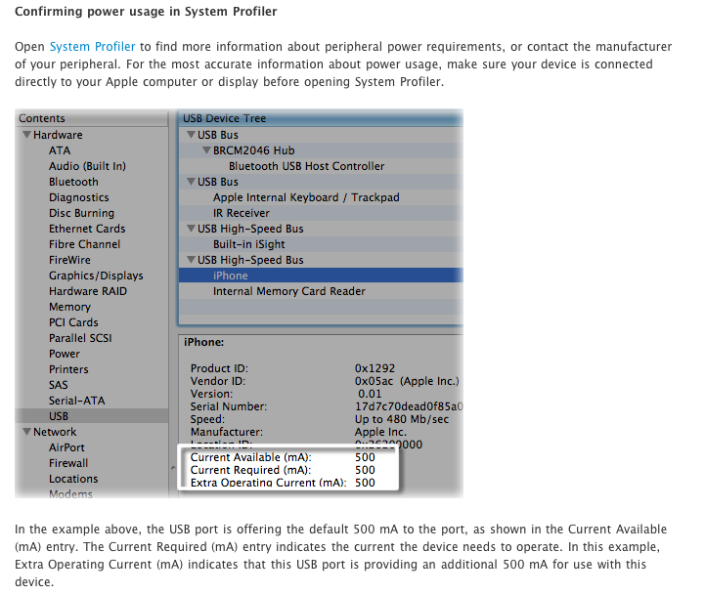This screenshot has height=594, width=705.
Task: Collapse USB High-Speed Bus above iPhone
Action: click(x=191, y=260)
